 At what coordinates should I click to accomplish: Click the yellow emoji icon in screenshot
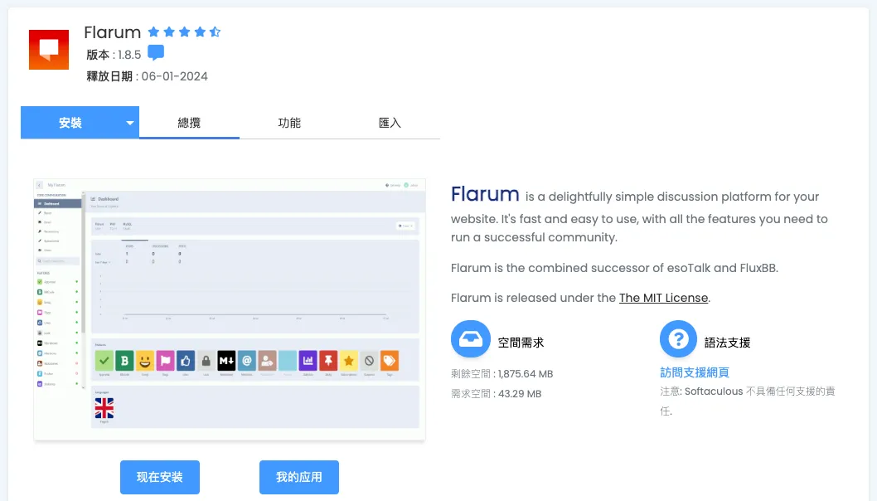pyautogui.click(x=145, y=361)
